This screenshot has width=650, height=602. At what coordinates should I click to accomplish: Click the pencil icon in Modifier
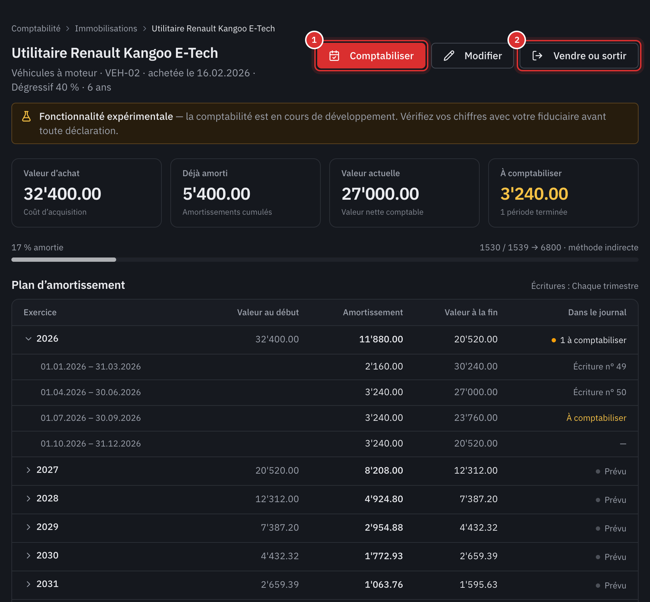[x=449, y=56]
